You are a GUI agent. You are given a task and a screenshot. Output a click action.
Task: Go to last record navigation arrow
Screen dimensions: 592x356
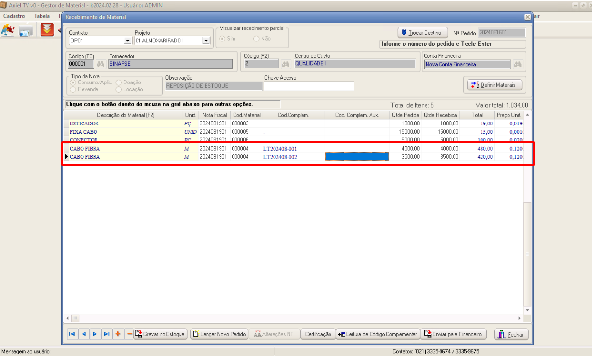tap(107, 334)
